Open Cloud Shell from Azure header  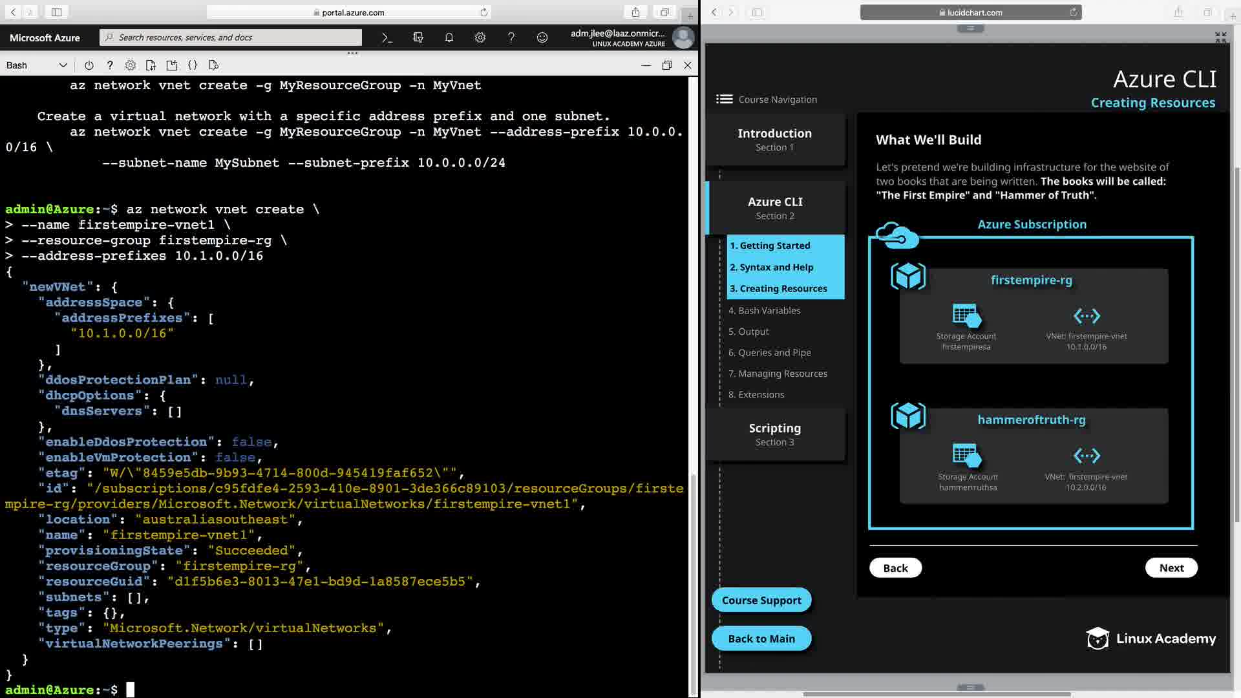tap(387, 37)
